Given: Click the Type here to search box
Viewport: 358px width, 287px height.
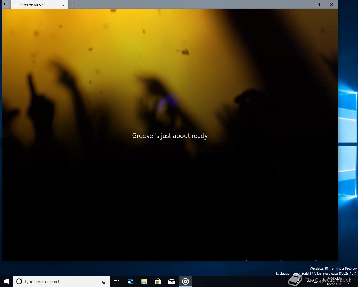Looking at the screenshot, I should (61, 281).
